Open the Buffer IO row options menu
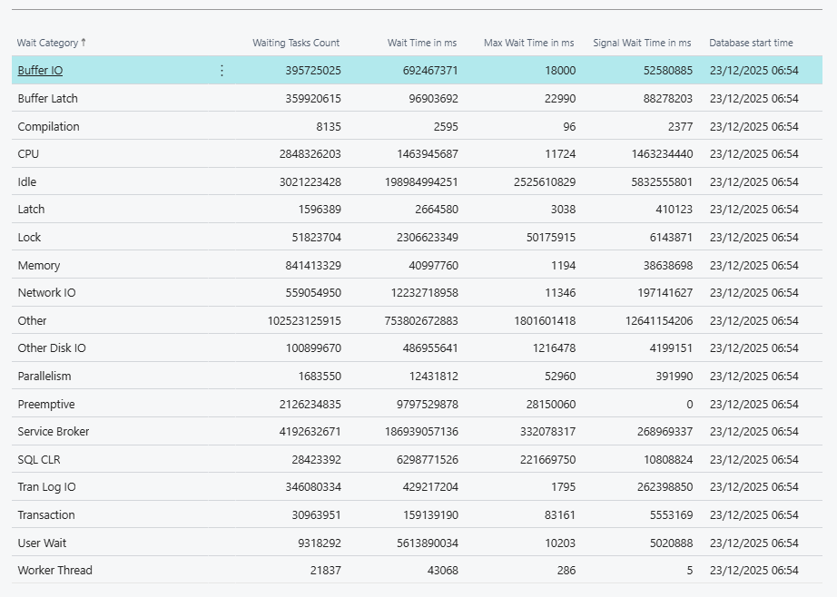Image resolution: width=837 pixels, height=597 pixels. click(222, 71)
